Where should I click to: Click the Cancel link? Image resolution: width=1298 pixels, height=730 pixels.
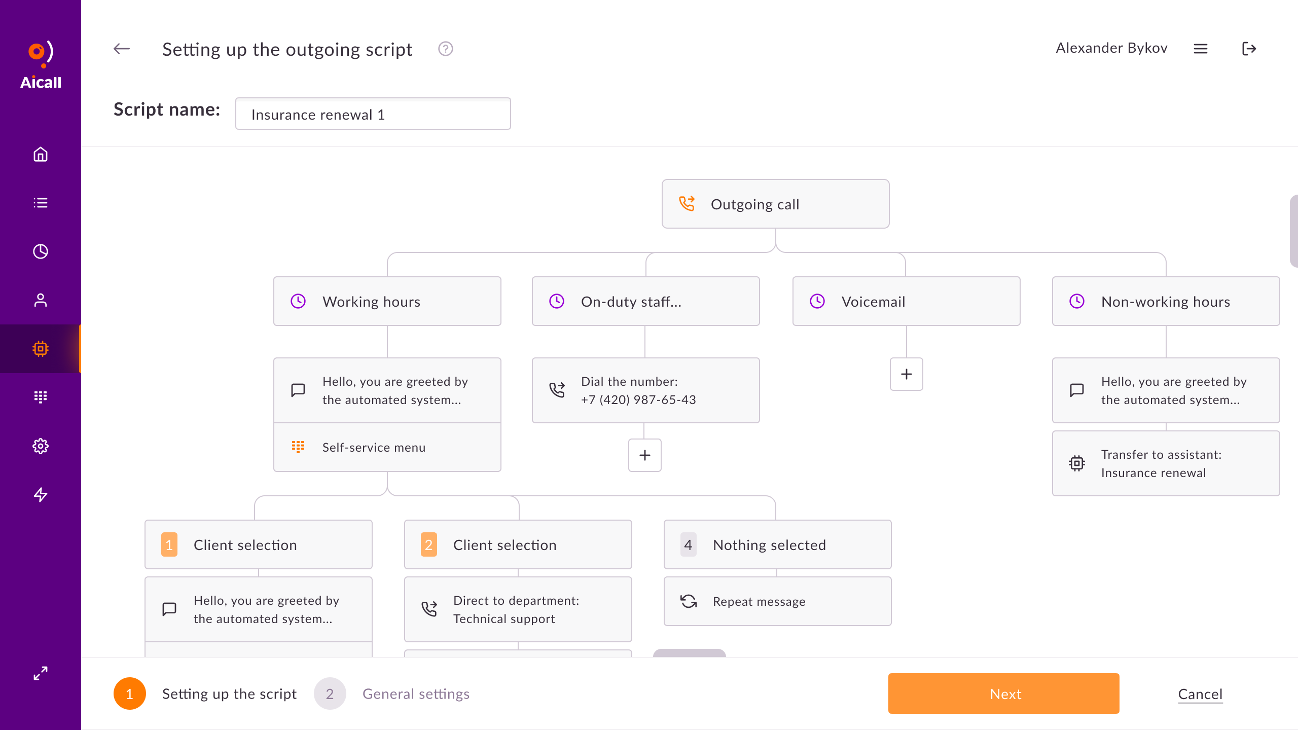(x=1200, y=694)
